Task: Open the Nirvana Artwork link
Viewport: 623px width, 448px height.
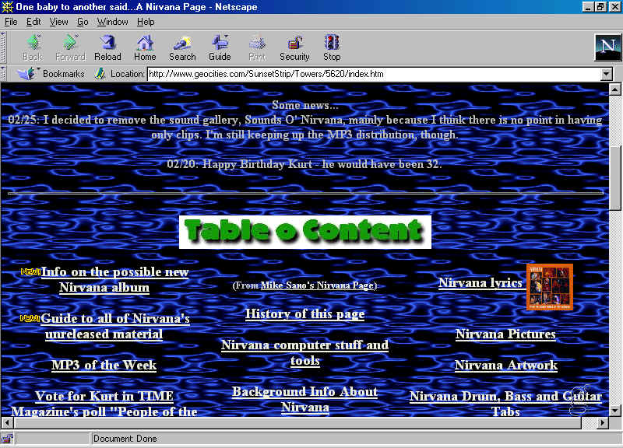Action: [506, 365]
